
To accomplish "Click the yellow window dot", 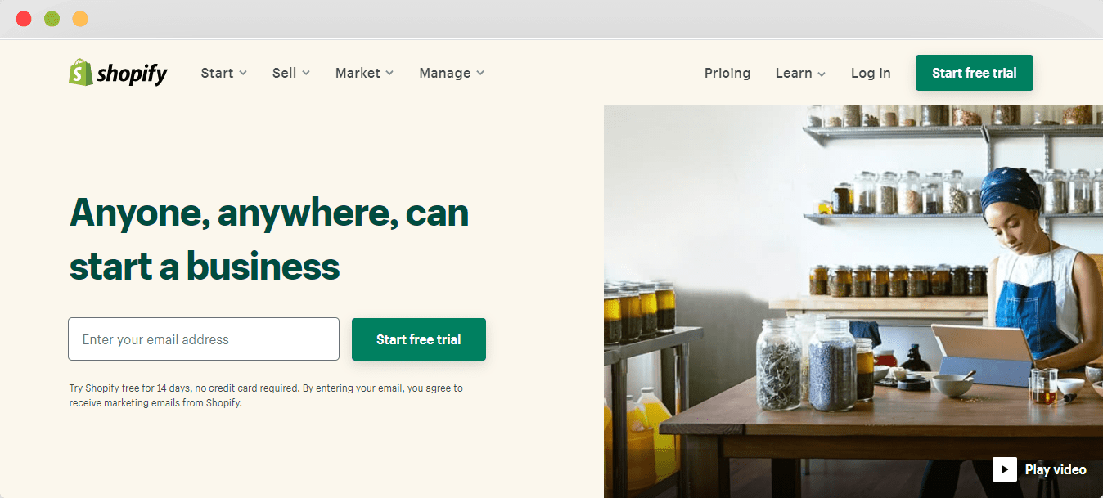I will pyautogui.click(x=80, y=19).
